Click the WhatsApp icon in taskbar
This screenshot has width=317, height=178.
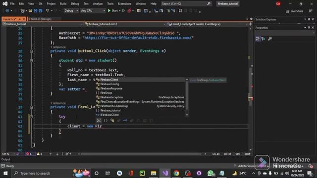point(210,173)
